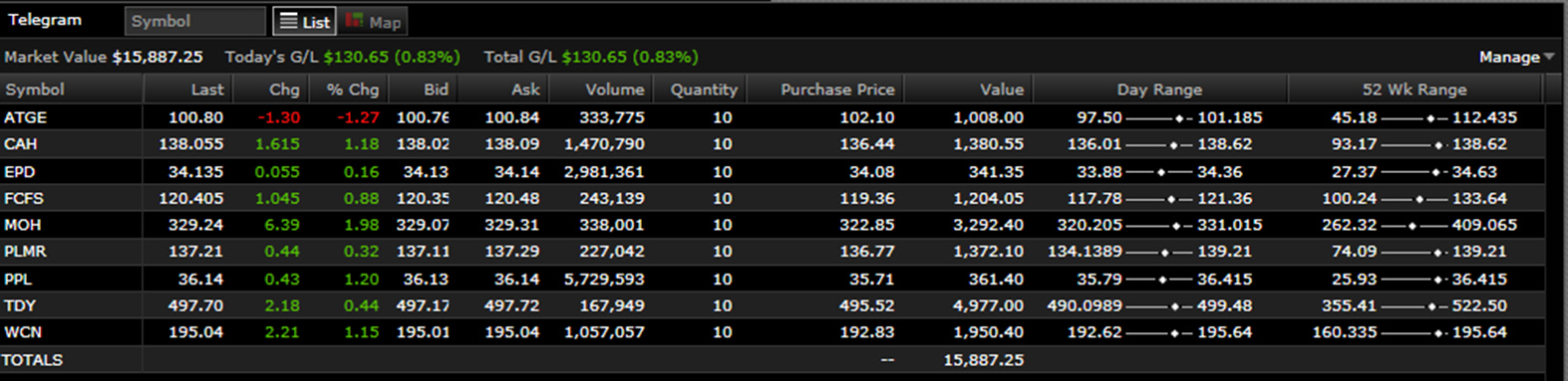Click total value 15,887.25 in TOTALS row
Viewport: 1568px width, 381px height.
tap(984, 360)
